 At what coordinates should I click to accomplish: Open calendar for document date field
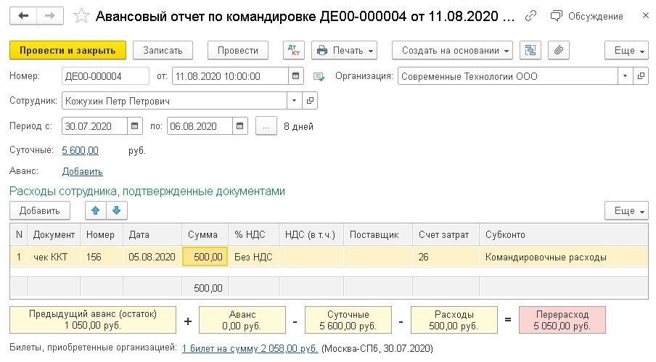click(x=295, y=76)
